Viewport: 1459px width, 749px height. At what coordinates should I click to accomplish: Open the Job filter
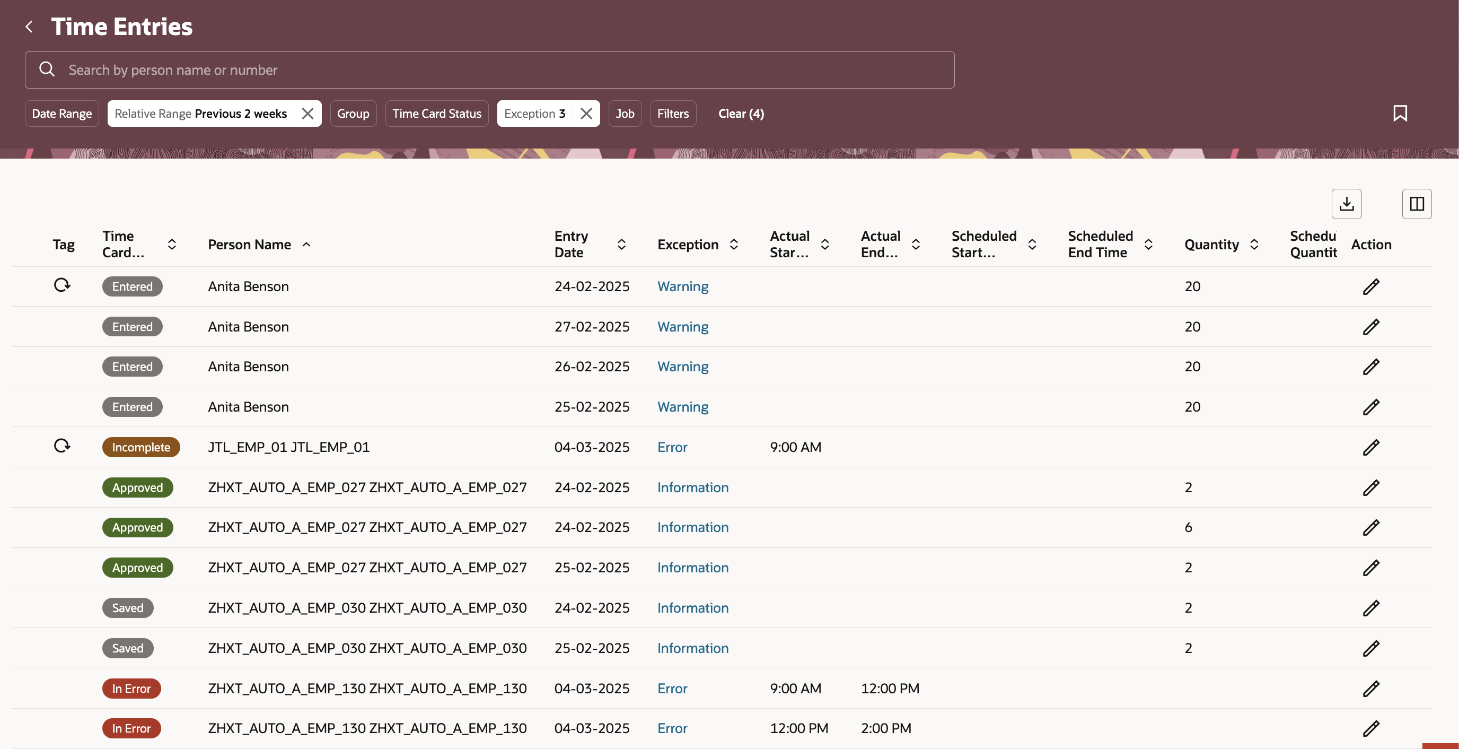click(x=625, y=114)
